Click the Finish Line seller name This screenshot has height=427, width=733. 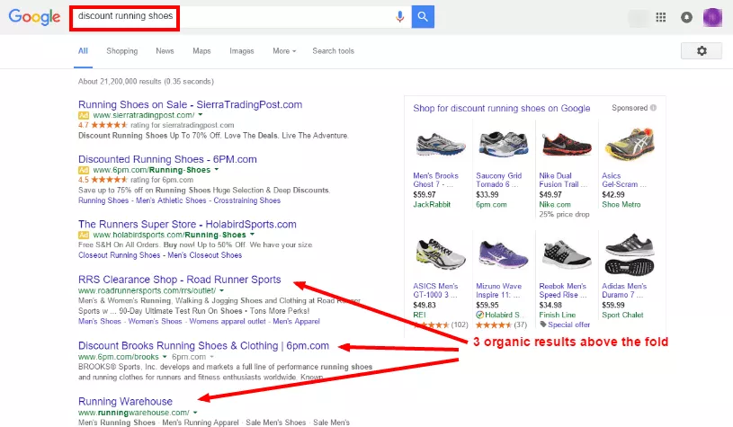click(558, 315)
